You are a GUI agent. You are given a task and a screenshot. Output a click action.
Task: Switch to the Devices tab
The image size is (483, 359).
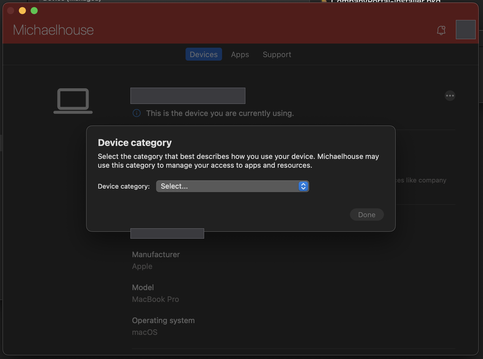[x=204, y=54]
